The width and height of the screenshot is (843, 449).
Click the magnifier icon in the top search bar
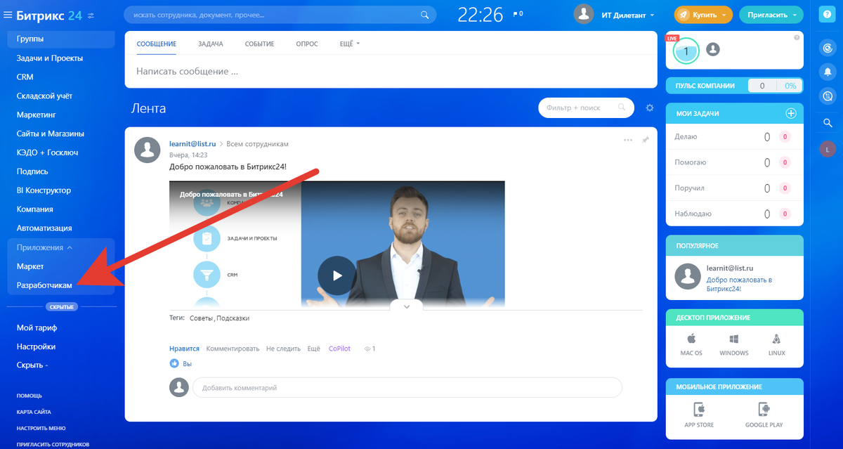(x=424, y=14)
